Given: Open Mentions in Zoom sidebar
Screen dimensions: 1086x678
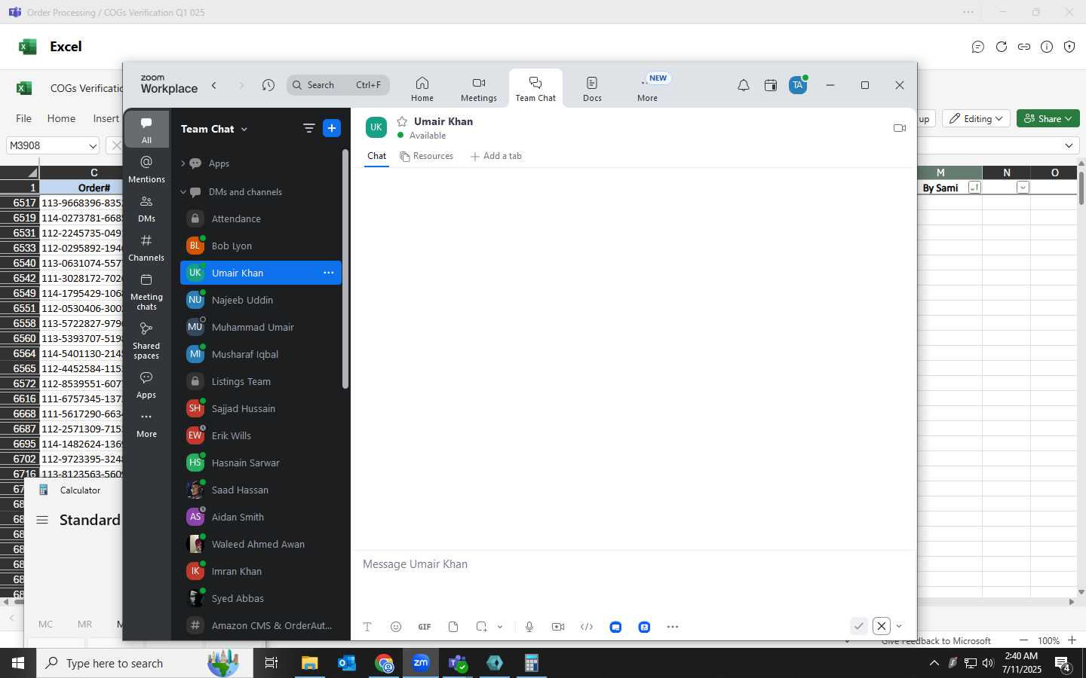Looking at the screenshot, I should pyautogui.click(x=146, y=169).
